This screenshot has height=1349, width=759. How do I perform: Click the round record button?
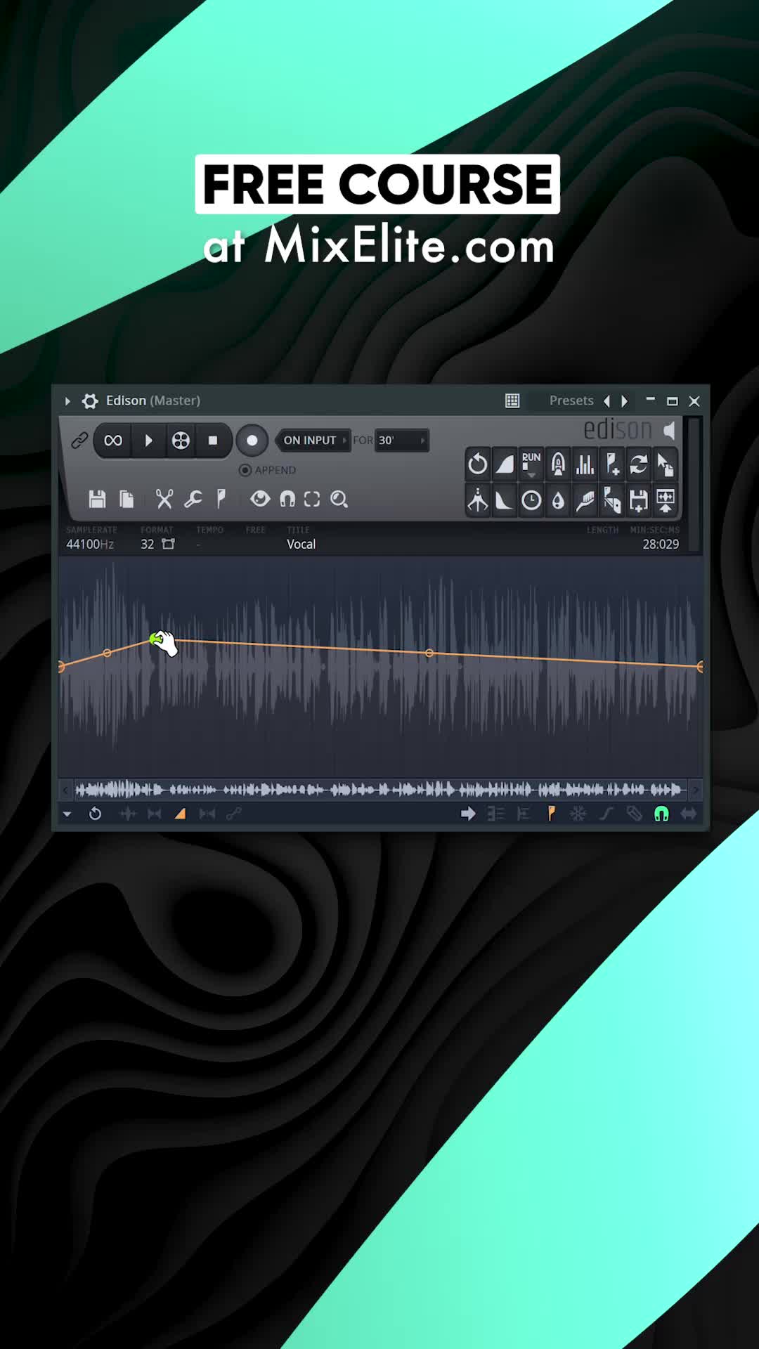252,441
